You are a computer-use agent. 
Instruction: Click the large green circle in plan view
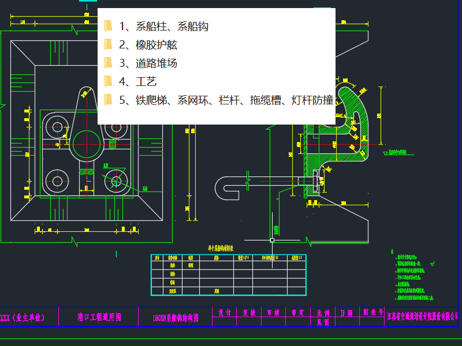coord(87,144)
